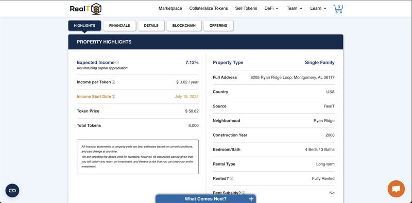This screenshot has width=412, height=203.
Task: Click the 4 Beds / 3 Baths value
Action: click(x=320, y=150)
